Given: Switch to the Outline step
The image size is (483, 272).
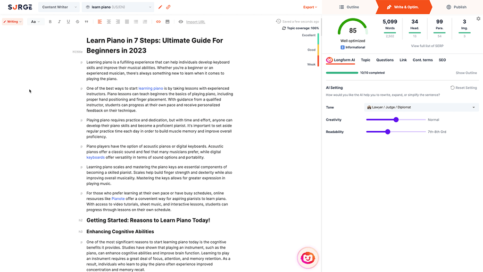Looking at the screenshot, I should point(349,7).
